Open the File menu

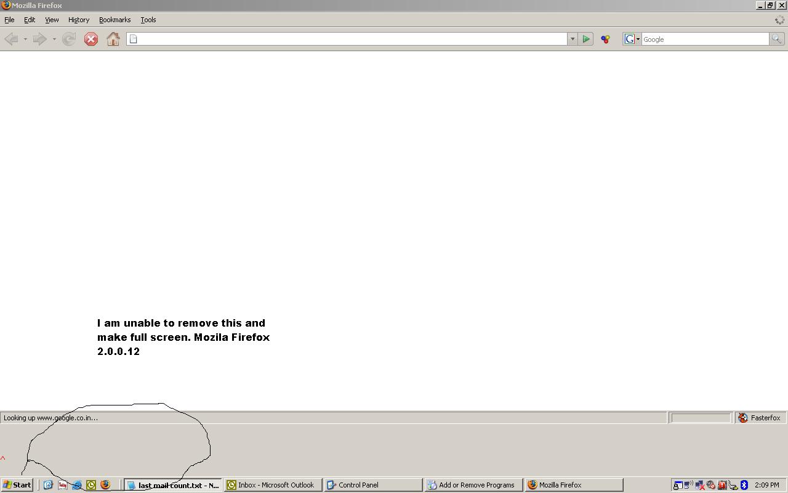[9, 20]
